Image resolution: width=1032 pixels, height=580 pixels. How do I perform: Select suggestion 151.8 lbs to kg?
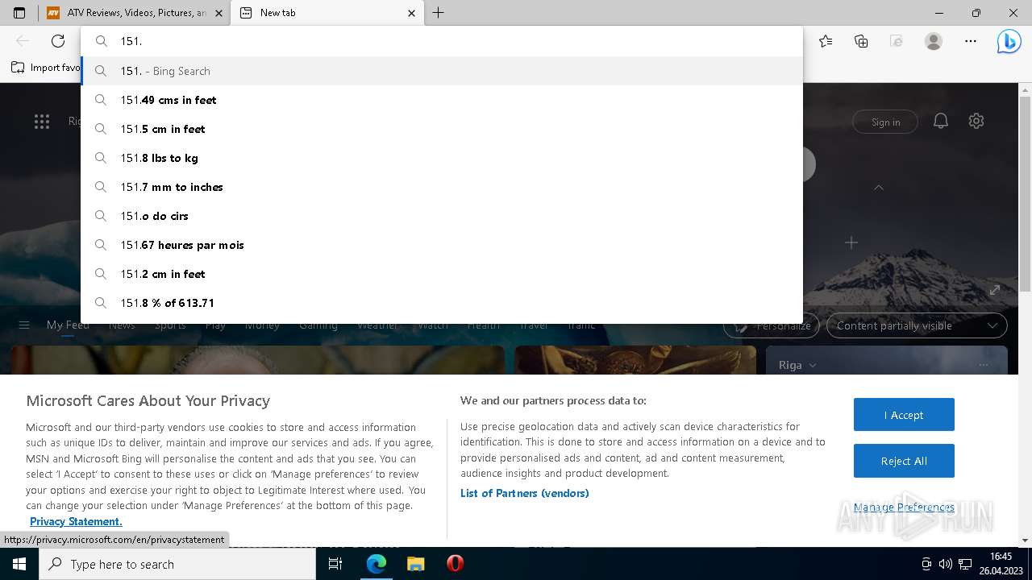[442, 158]
